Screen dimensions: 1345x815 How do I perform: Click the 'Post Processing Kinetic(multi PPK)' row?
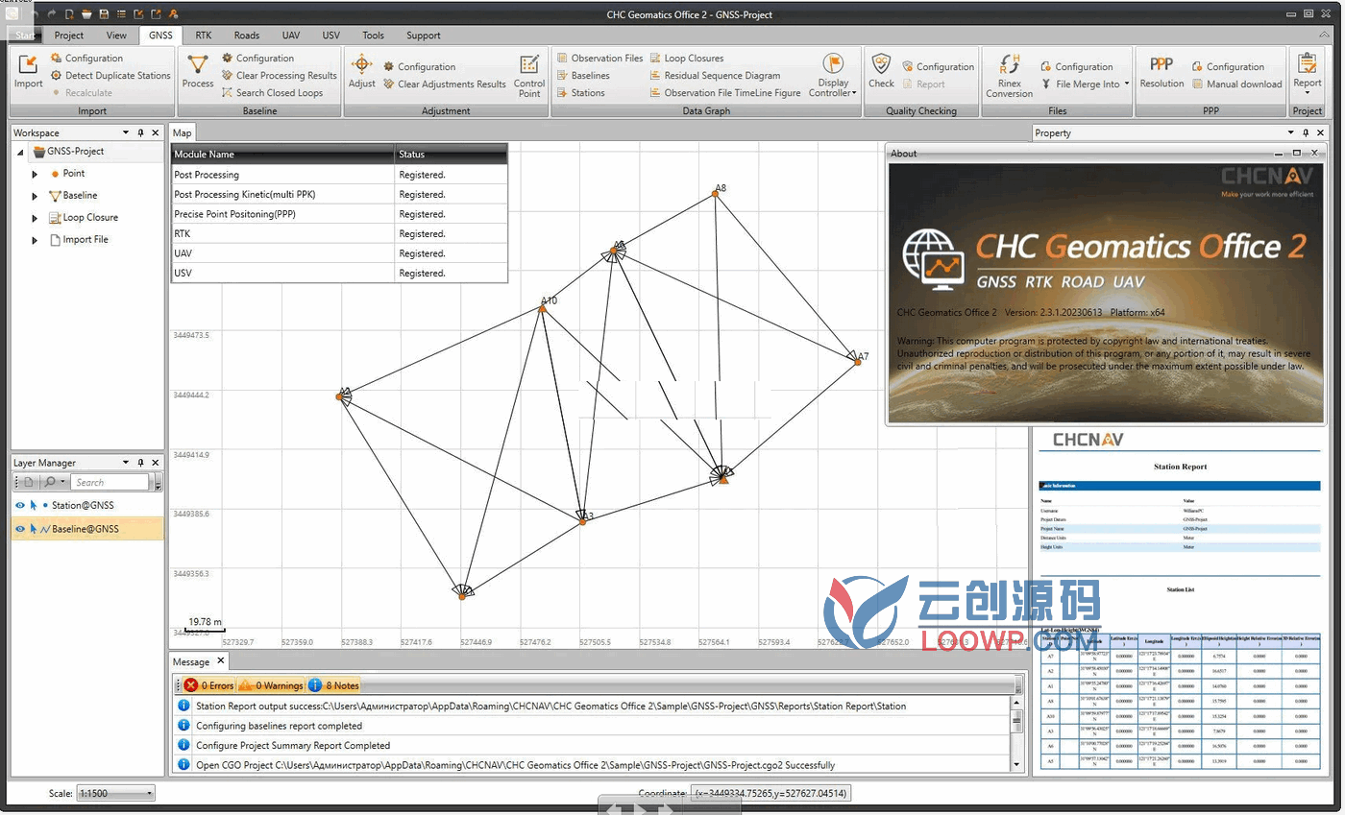(x=339, y=195)
